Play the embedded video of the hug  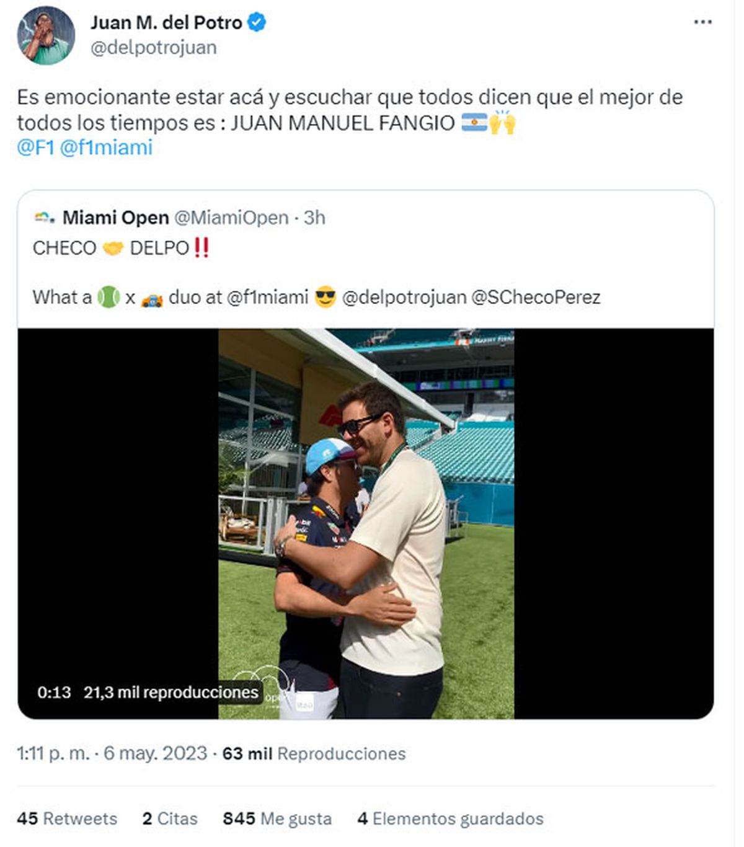point(366,523)
